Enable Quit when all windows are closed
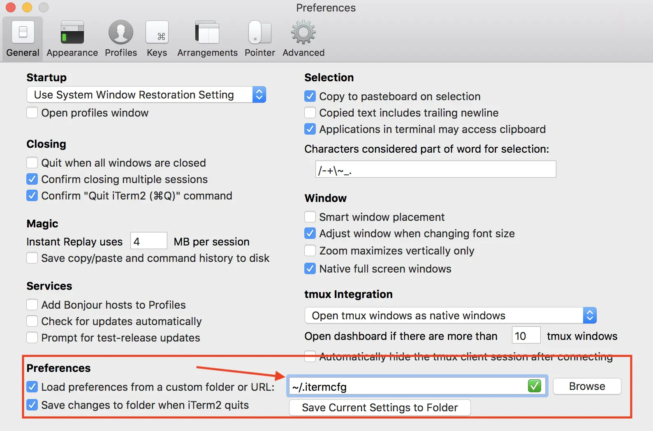This screenshot has height=431, width=653. (x=32, y=163)
